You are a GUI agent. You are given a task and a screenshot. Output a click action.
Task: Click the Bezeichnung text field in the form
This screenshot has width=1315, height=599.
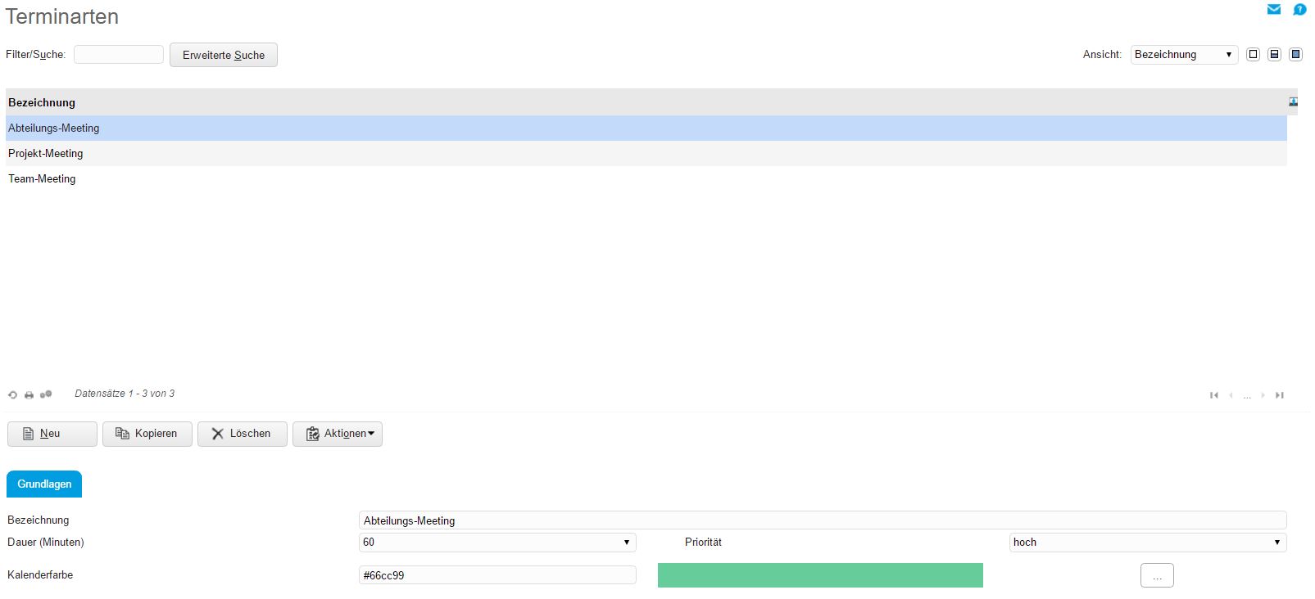[x=823, y=520]
